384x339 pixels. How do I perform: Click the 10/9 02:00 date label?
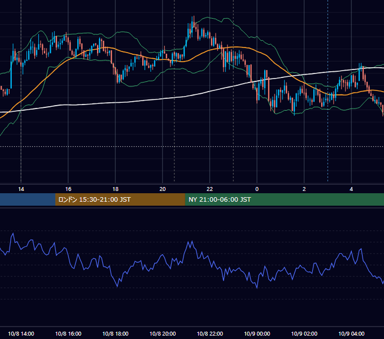click(x=304, y=333)
